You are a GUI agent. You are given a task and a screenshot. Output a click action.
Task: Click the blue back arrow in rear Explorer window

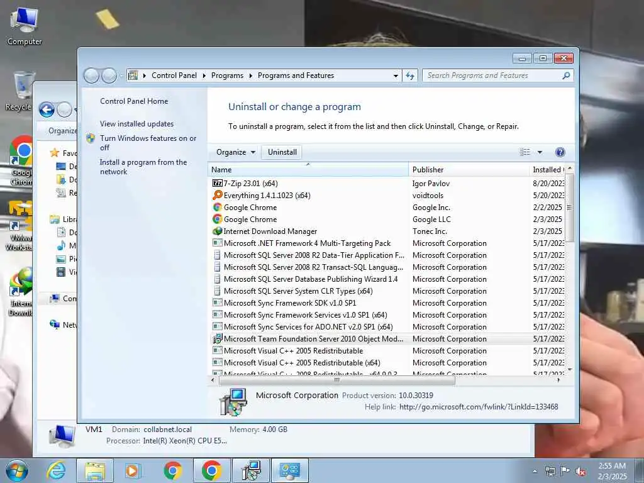[x=47, y=109]
